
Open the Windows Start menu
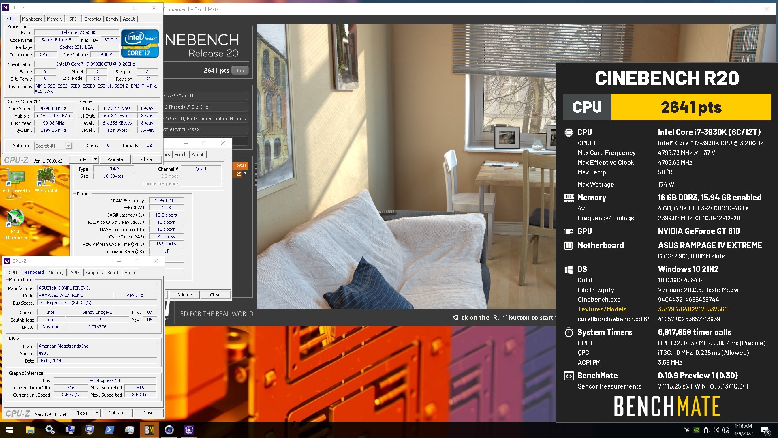[x=10, y=430]
